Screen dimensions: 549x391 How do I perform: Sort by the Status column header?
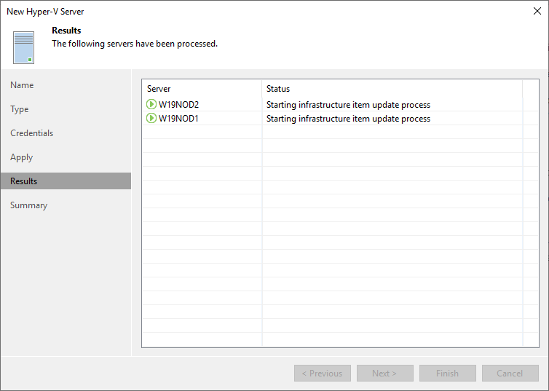(x=392, y=89)
